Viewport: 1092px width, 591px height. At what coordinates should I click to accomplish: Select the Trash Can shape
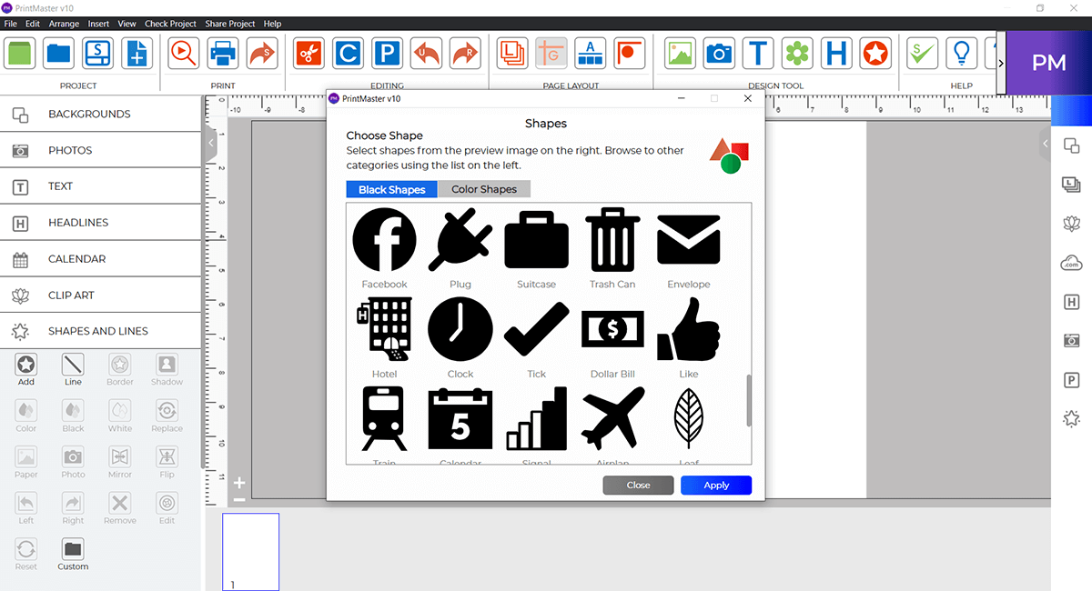(612, 239)
